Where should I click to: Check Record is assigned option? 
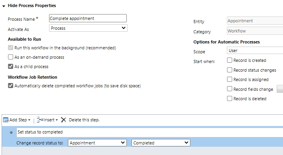[x=229, y=79]
